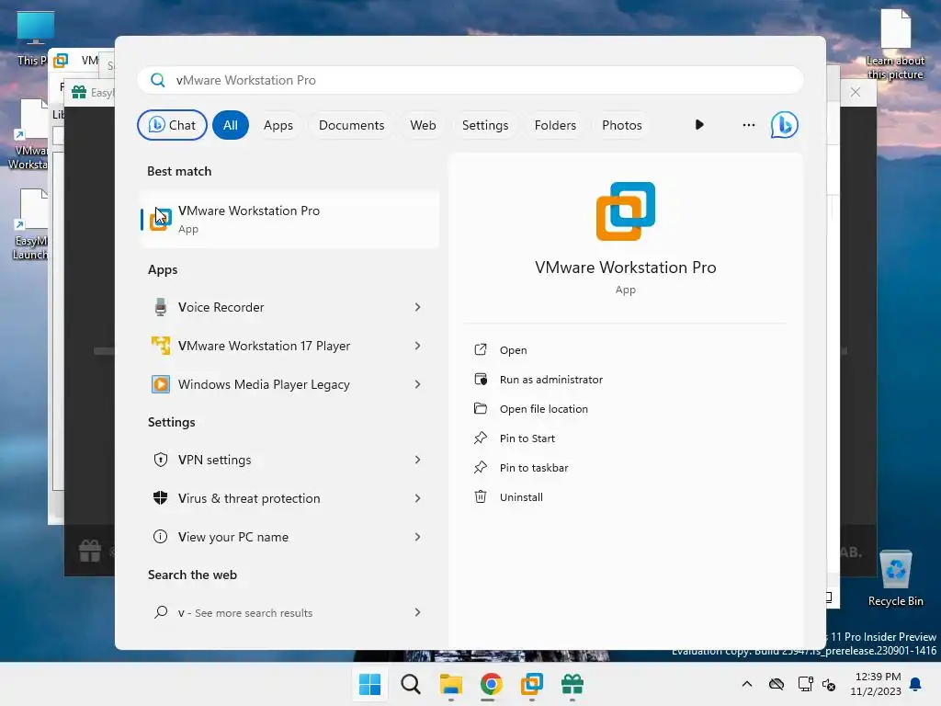
Task: Expand Voice Recorder details chevron
Action: point(418,307)
